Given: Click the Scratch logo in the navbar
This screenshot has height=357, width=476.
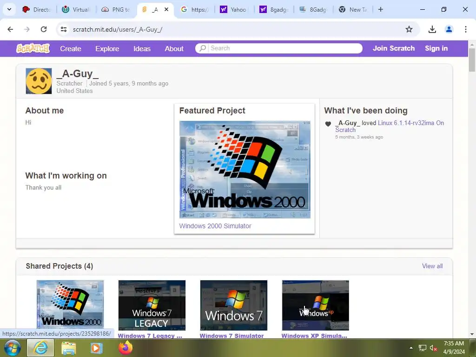Looking at the screenshot, I should coord(33,48).
